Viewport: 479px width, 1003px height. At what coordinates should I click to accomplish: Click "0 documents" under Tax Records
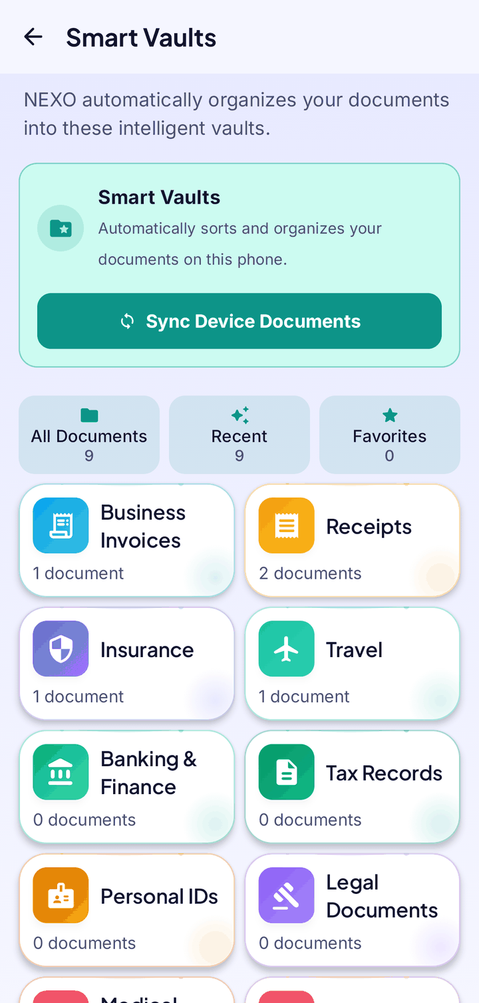pyautogui.click(x=310, y=819)
